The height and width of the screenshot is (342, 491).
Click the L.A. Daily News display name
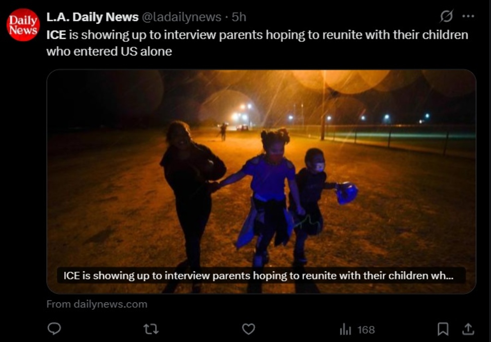coord(92,17)
